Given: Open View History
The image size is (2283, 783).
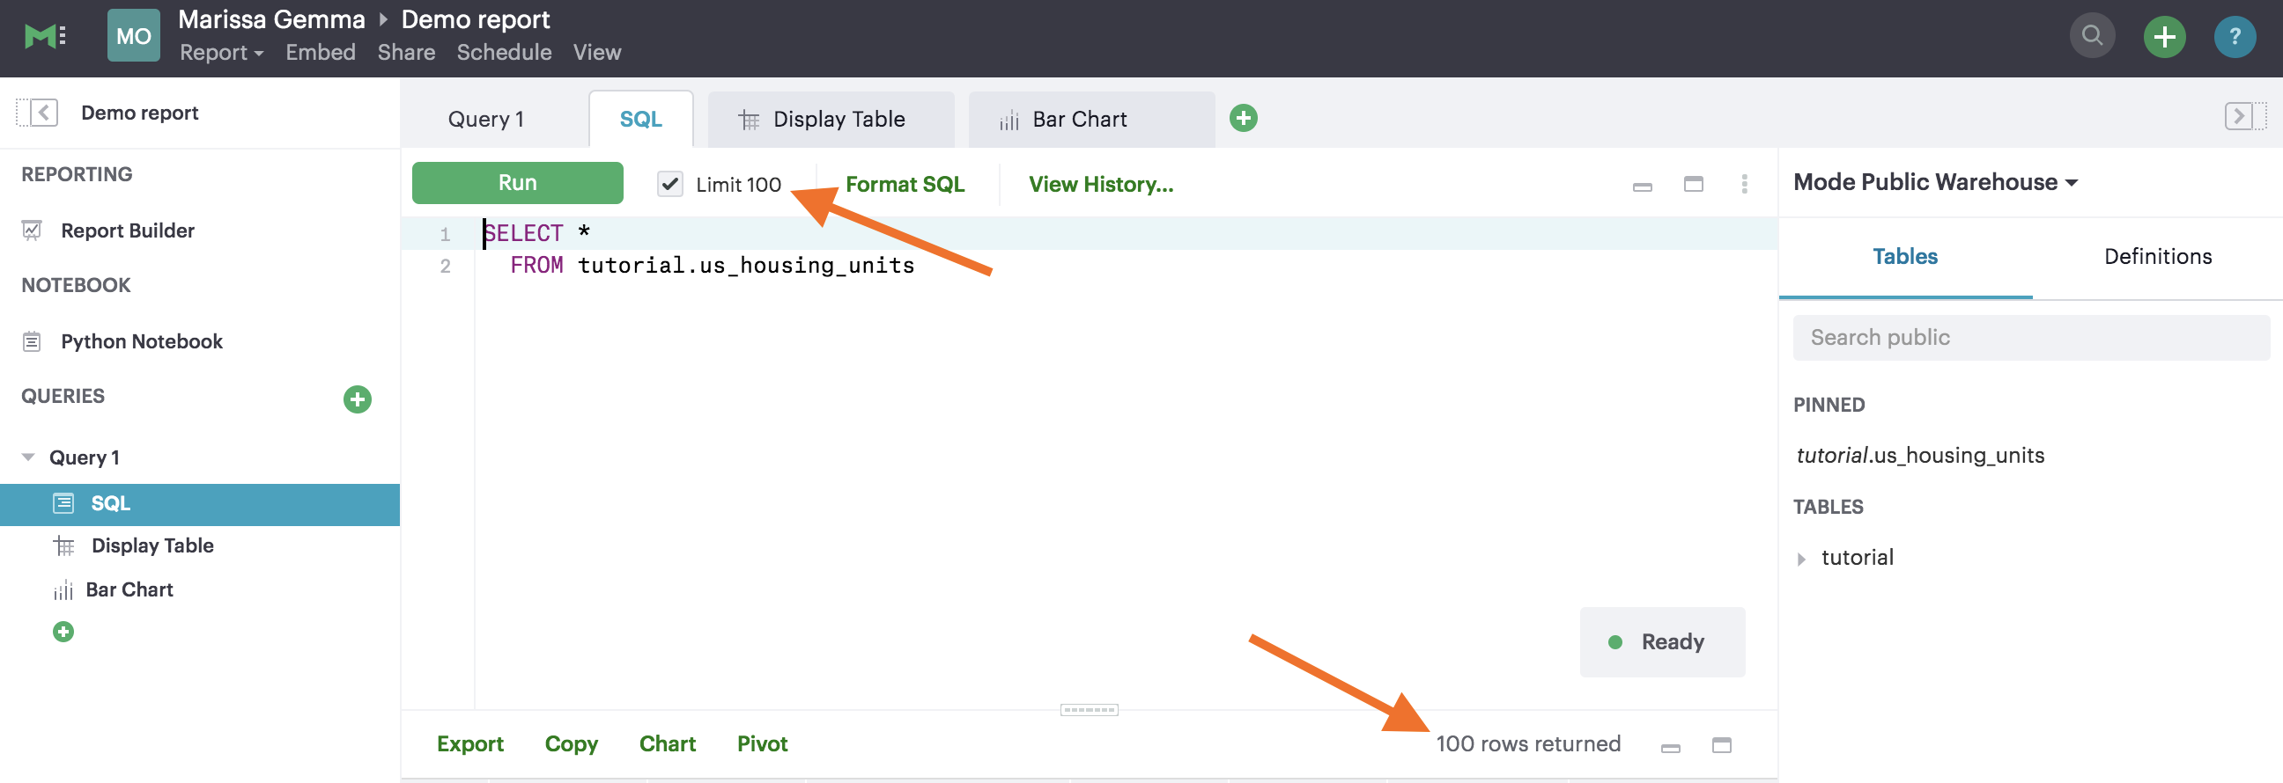Looking at the screenshot, I should (x=1101, y=184).
